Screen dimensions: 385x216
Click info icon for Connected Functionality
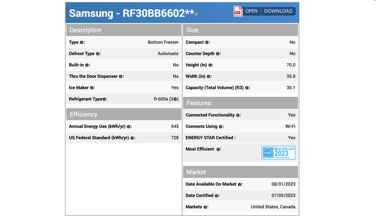point(238,115)
